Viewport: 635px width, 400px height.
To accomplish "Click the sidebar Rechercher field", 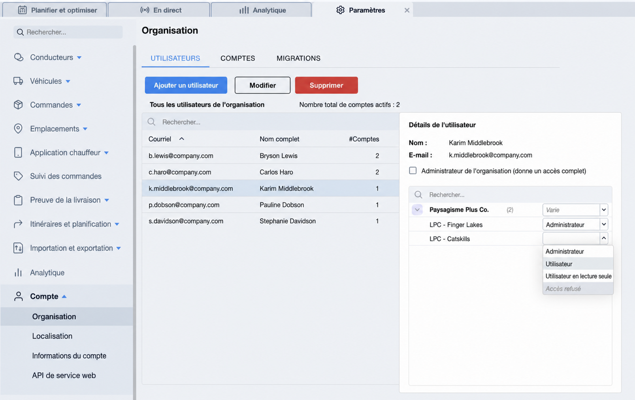I will [x=68, y=32].
